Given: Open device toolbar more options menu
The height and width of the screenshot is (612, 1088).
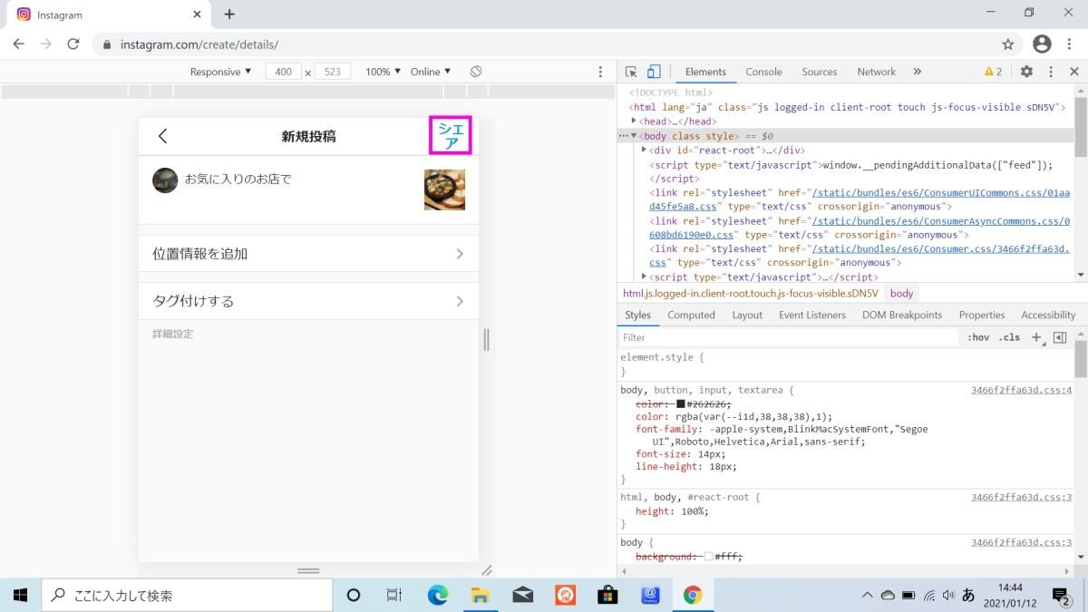Looking at the screenshot, I should [x=600, y=72].
